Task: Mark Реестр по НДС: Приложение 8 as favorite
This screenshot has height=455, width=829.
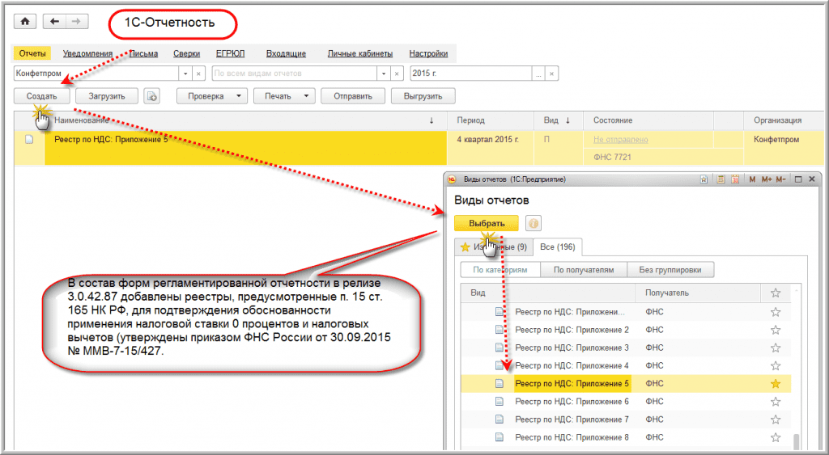Action: pos(775,437)
